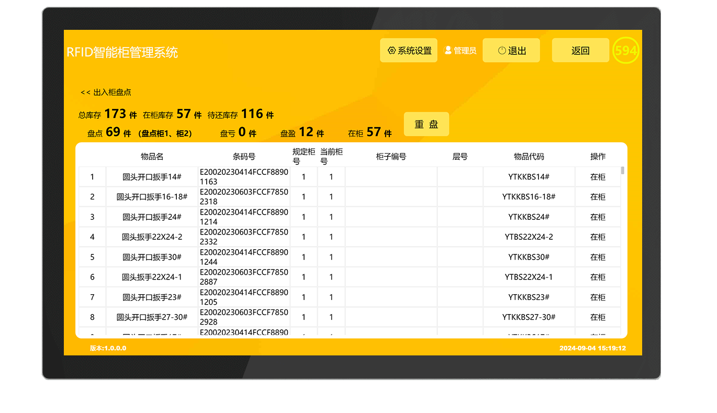Select row 8 圆头开口扳手27-30#

coord(152,317)
